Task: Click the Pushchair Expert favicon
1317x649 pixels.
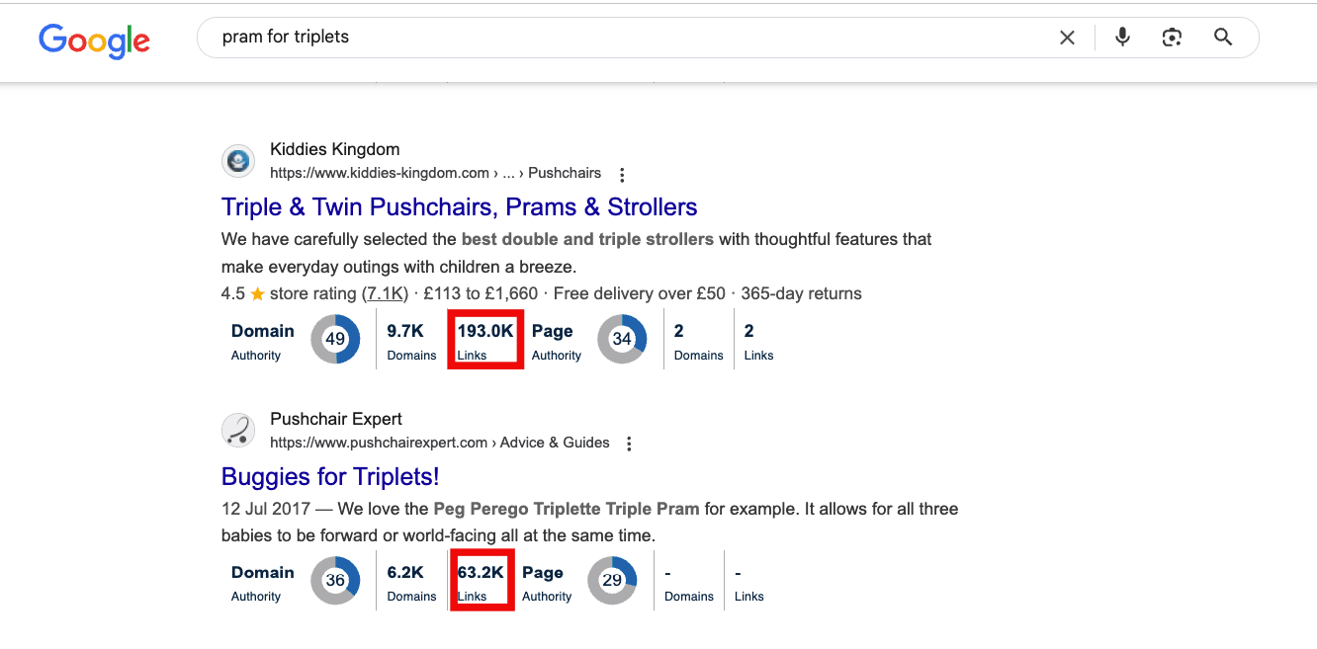Action: coord(238,430)
